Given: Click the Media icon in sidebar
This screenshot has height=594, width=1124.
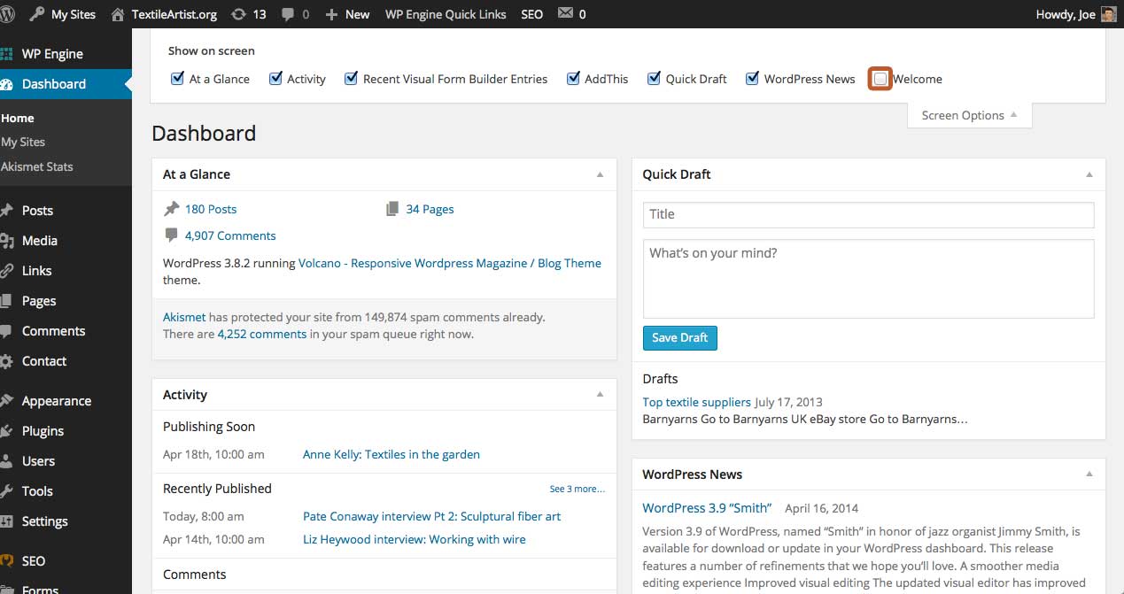Looking at the screenshot, I should [x=7, y=241].
